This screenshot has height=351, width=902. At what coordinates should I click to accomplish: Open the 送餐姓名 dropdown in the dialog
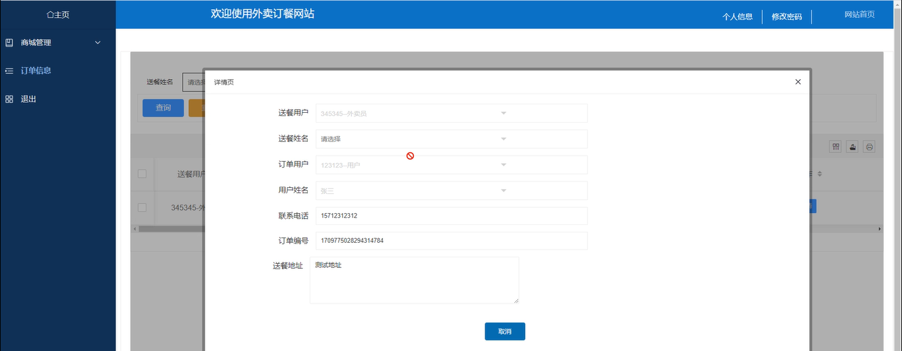452,139
